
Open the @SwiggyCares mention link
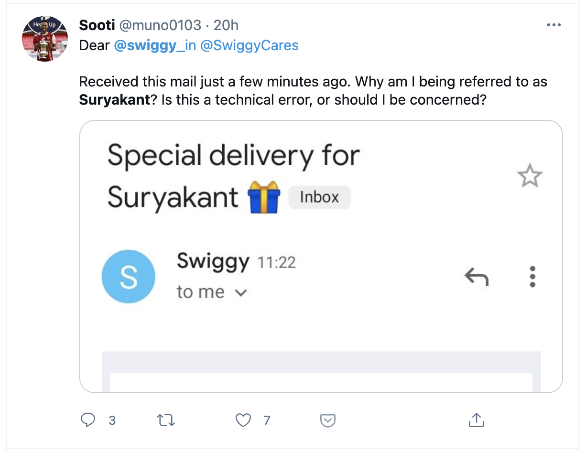pos(250,45)
